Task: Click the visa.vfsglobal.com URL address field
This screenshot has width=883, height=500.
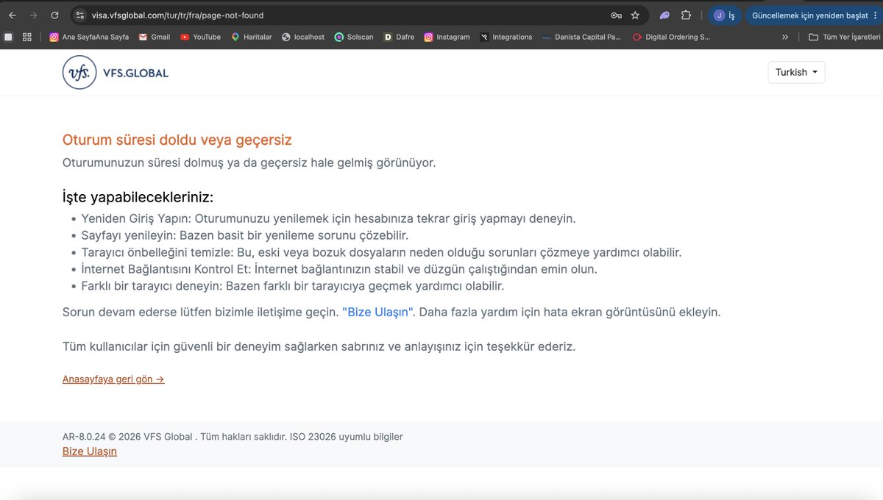Action: coord(177,15)
